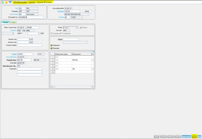Open the A/R-A/R accounting breadcrumb link
Image resolution: width=202 pixels, height=139 pixels.
[x=21, y=2]
